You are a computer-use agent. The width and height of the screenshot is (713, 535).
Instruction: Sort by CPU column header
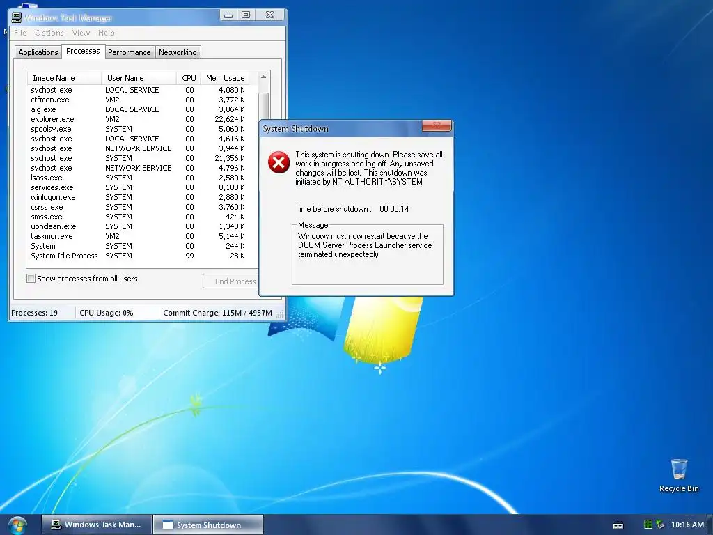coord(189,78)
